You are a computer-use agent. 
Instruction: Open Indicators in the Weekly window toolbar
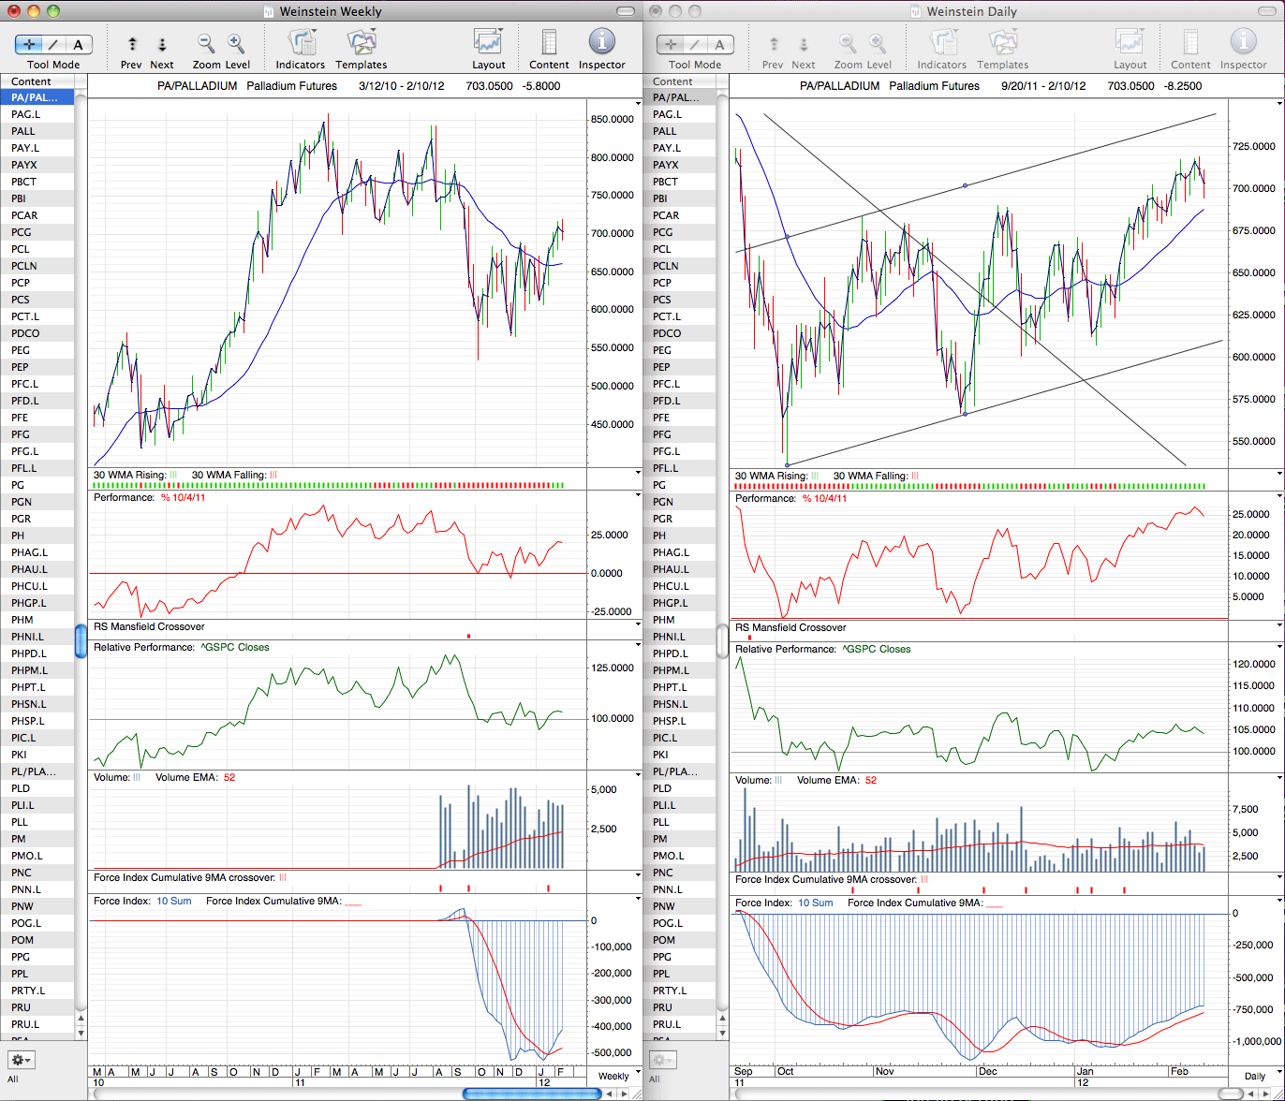(x=301, y=43)
